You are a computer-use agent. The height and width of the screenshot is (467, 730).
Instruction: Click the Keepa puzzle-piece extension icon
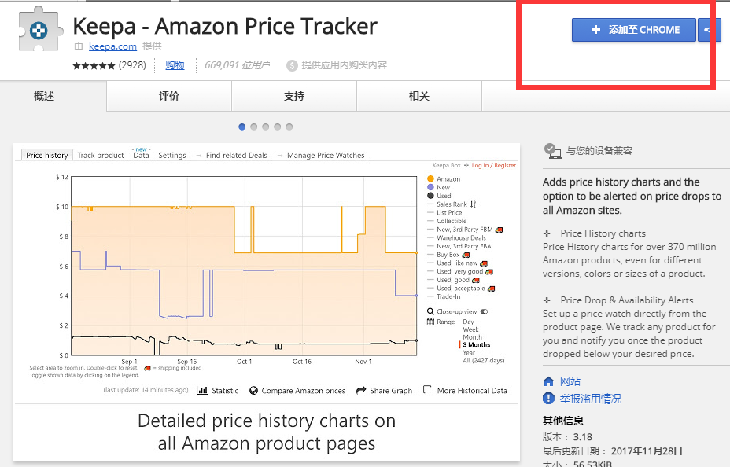tap(39, 30)
